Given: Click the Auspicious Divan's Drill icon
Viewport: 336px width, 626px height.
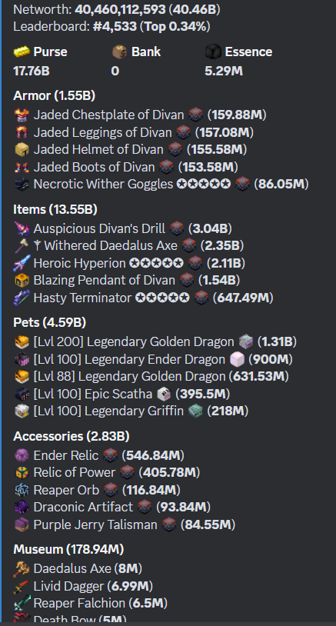Looking at the screenshot, I should pos(22,228).
